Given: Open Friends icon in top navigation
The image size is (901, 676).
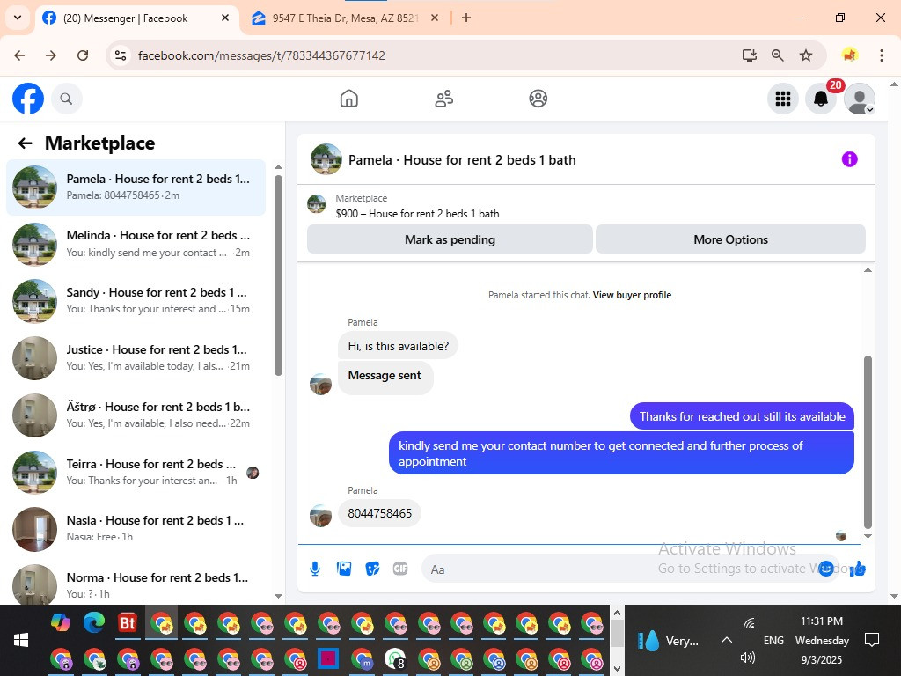Looking at the screenshot, I should pyautogui.click(x=443, y=99).
